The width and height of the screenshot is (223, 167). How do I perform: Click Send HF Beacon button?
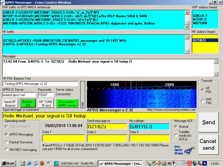pyautogui.click(x=10, y=103)
